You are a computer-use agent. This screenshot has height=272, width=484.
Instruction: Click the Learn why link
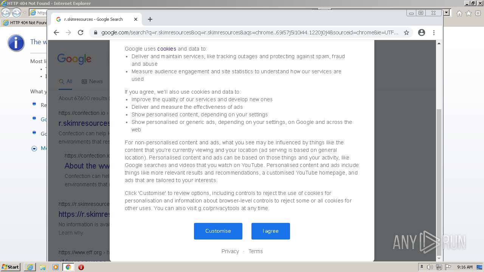point(71,233)
